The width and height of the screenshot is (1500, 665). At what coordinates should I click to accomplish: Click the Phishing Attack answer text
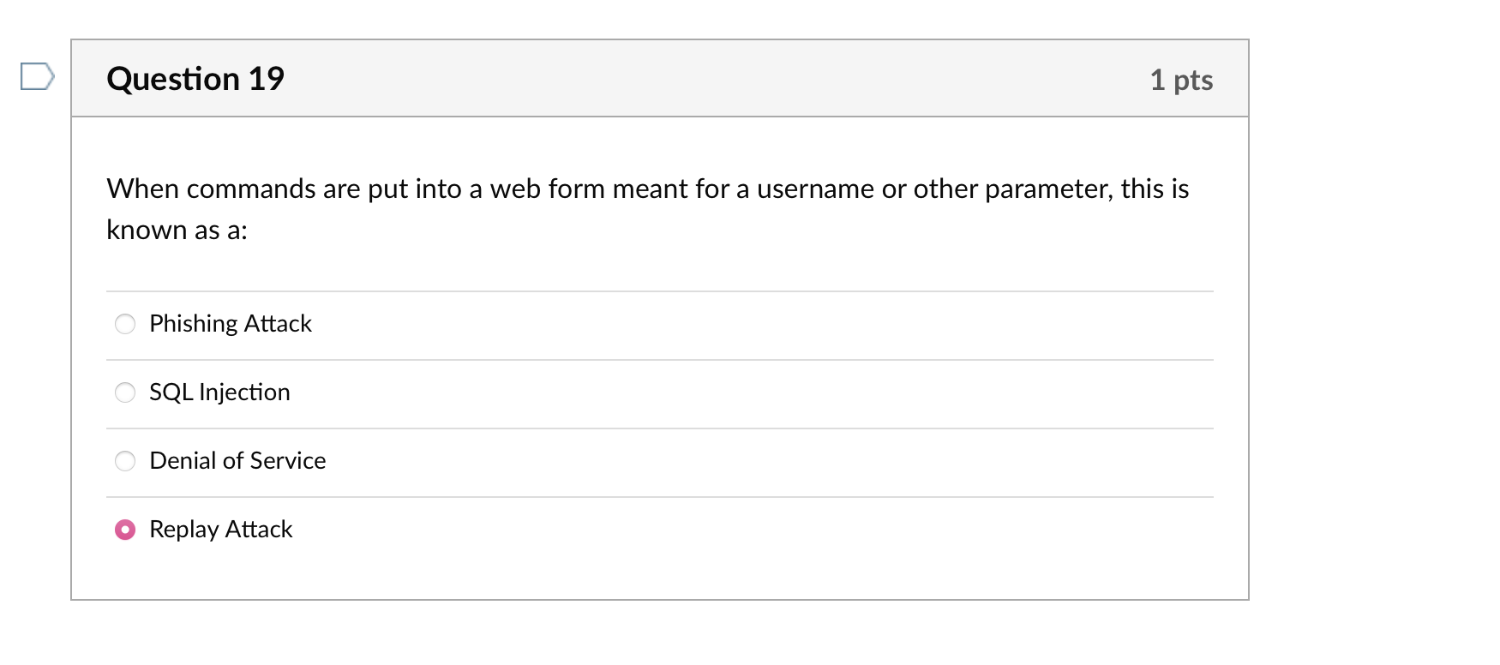(230, 324)
